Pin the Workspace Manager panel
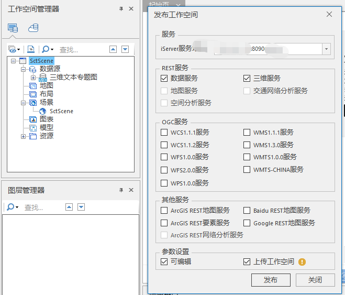Viewport: 345px width, 295px height. (121, 9)
